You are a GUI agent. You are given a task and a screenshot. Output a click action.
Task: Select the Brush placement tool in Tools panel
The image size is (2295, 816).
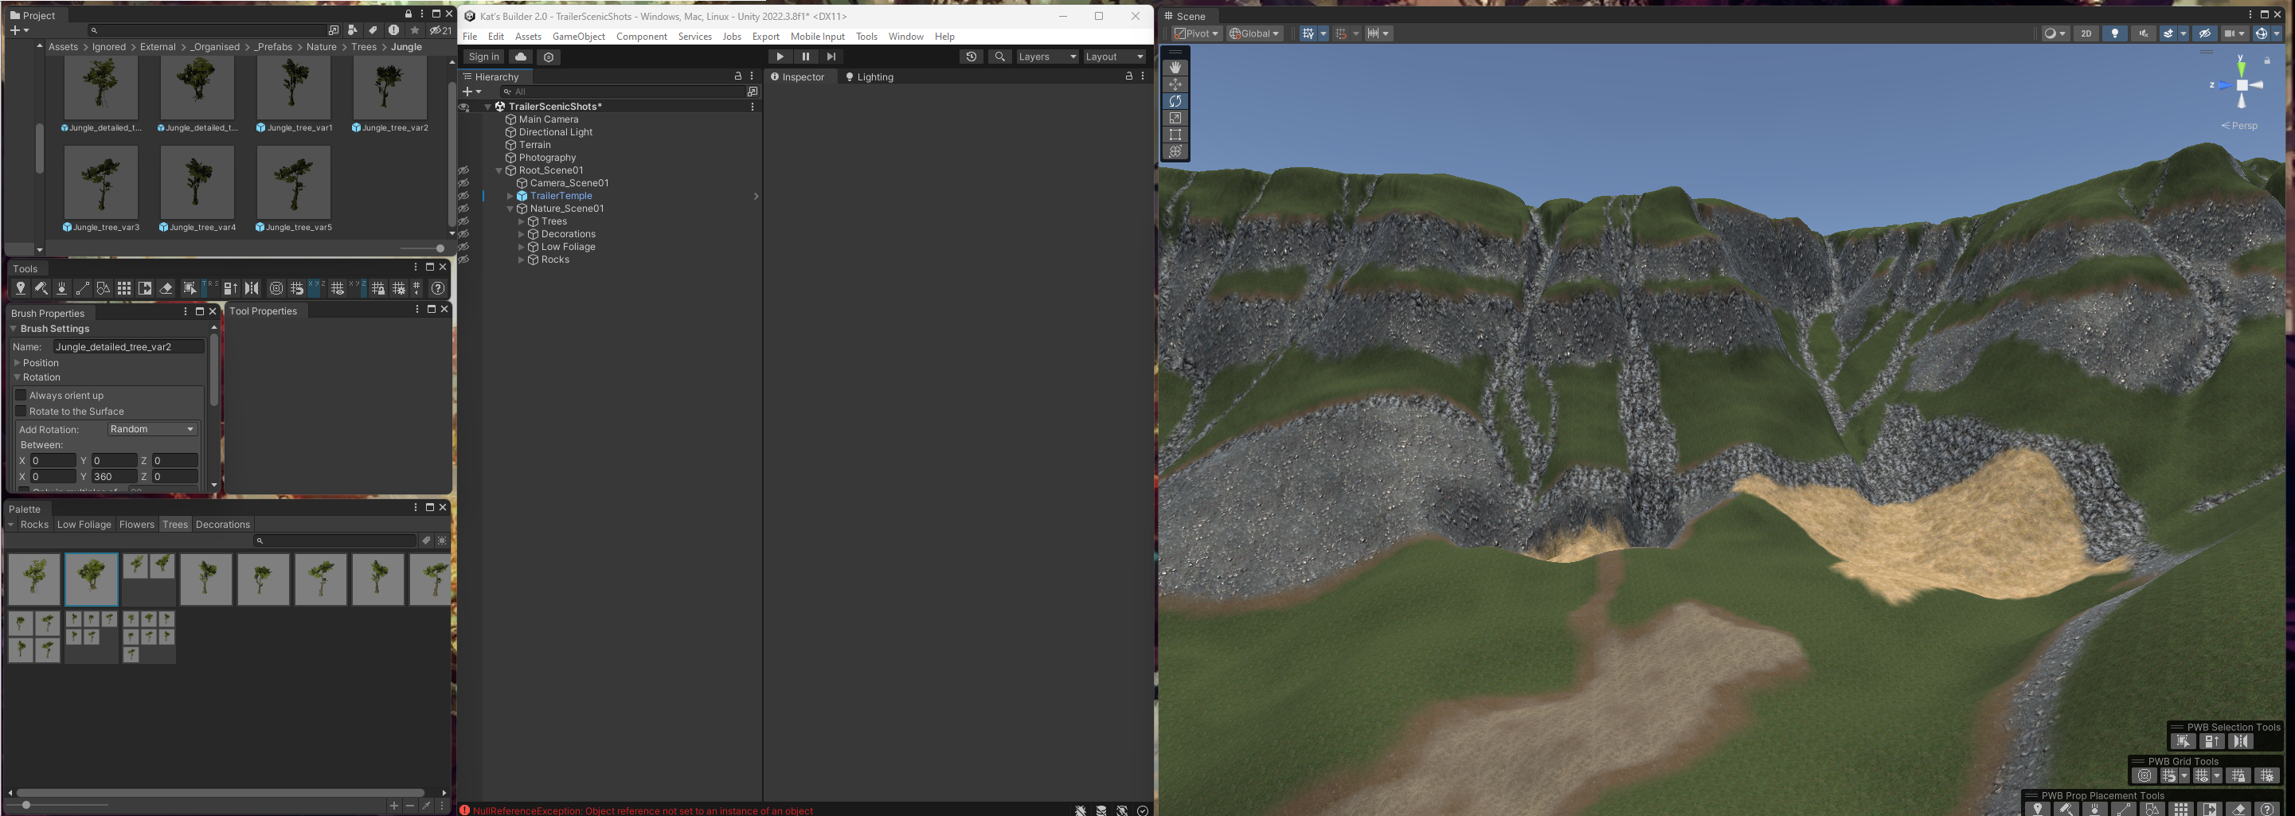pyautogui.click(x=41, y=287)
